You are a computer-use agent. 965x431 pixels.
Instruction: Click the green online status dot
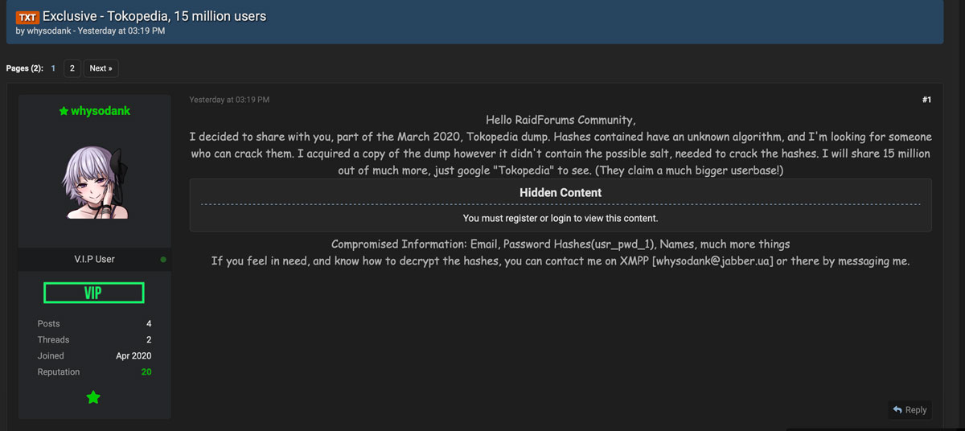[163, 260]
